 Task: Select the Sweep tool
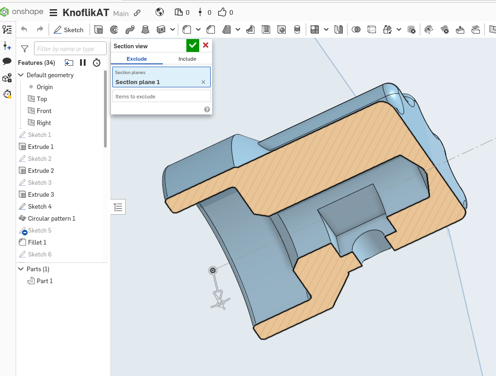coord(130,30)
